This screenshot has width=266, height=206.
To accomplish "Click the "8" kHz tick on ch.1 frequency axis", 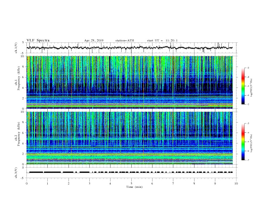I will pos(24,67).
